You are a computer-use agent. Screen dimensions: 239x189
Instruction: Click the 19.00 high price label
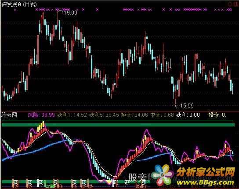[x=70, y=12]
